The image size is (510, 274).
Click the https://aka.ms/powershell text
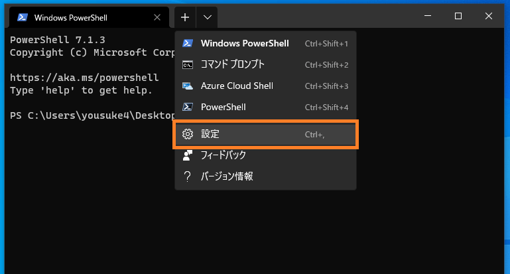[x=84, y=78]
